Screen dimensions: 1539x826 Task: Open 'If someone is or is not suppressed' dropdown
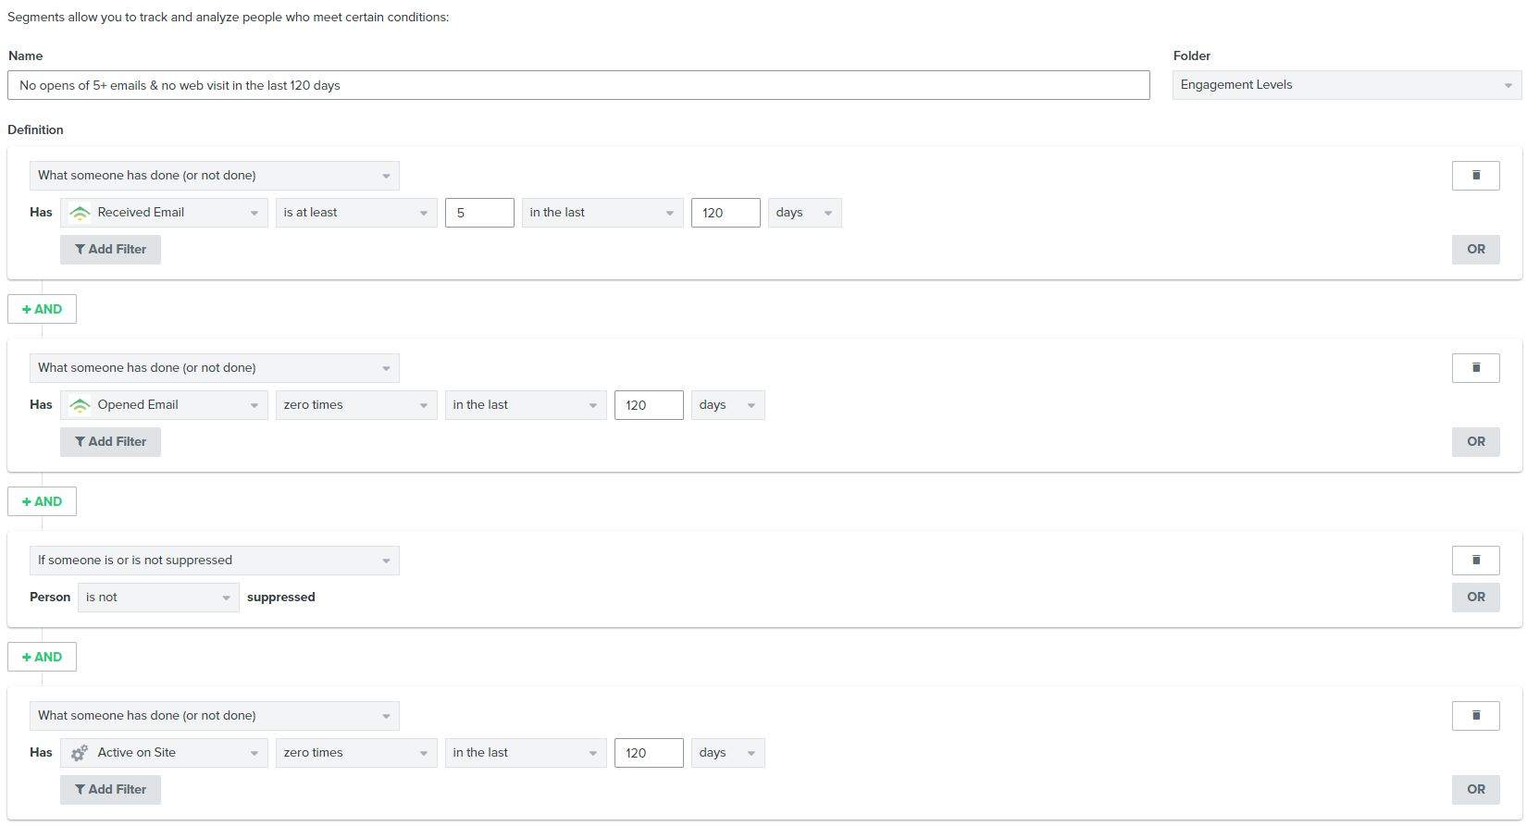[215, 561]
